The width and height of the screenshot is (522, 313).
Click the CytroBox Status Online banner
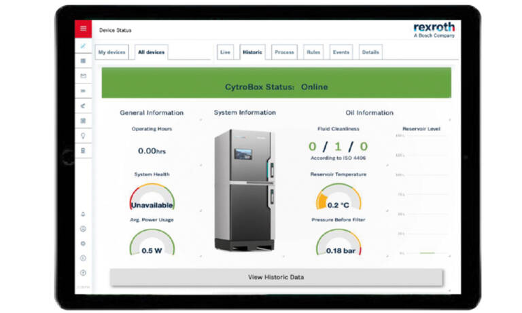pos(277,83)
